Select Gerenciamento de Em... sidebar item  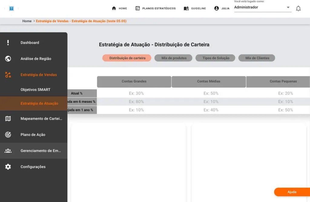coord(34,151)
